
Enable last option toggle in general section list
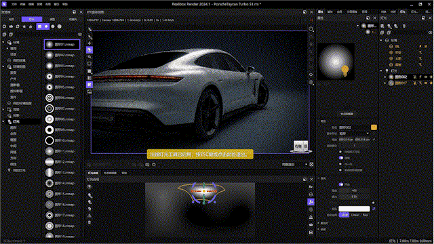[340, 170]
